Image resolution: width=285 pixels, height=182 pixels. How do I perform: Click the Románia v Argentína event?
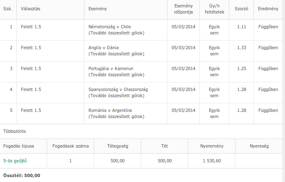pyautogui.click(x=110, y=110)
